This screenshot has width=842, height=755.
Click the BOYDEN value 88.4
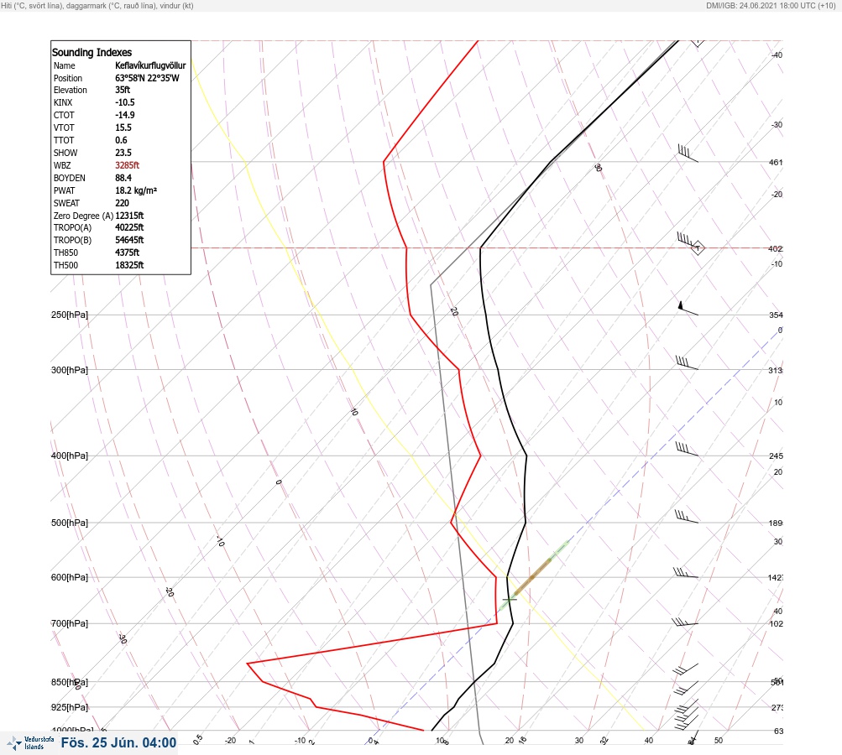[x=123, y=178]
